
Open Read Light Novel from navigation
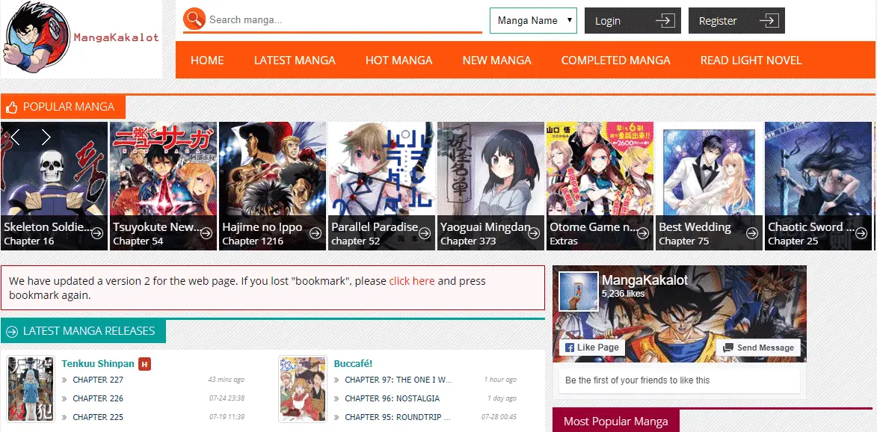751,61
